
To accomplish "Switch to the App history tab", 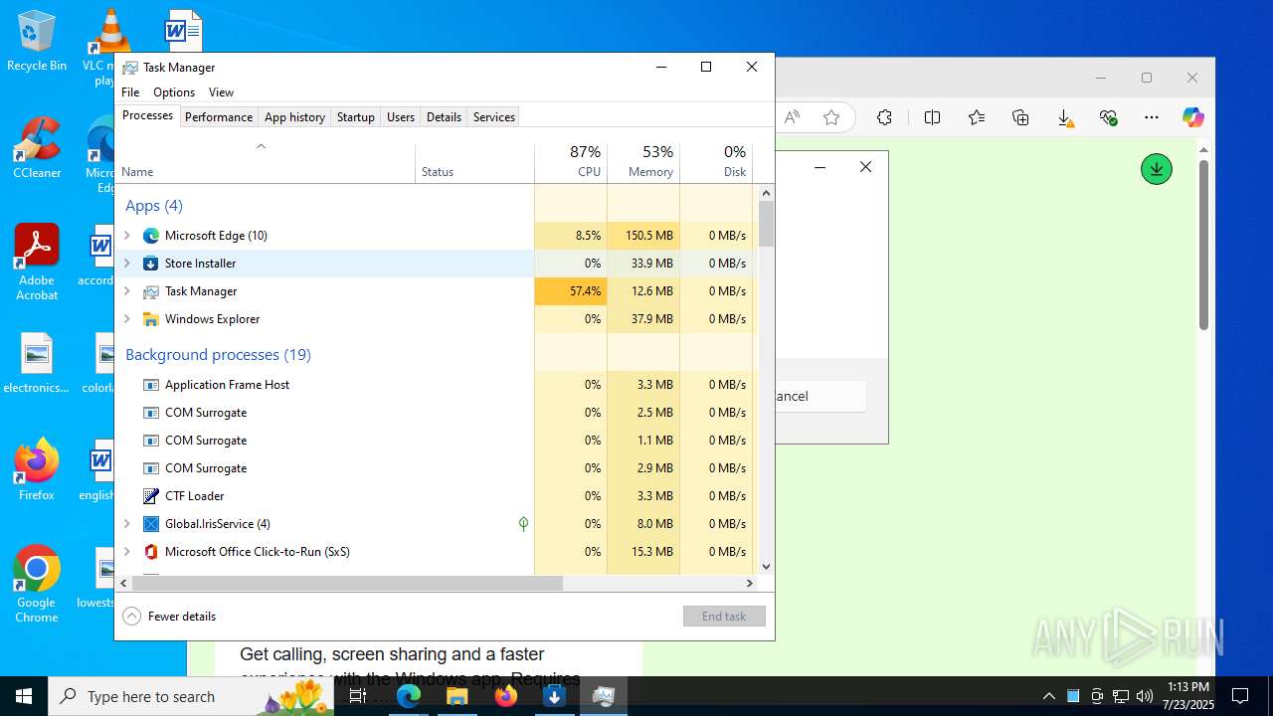I will [x=294, y=117].
